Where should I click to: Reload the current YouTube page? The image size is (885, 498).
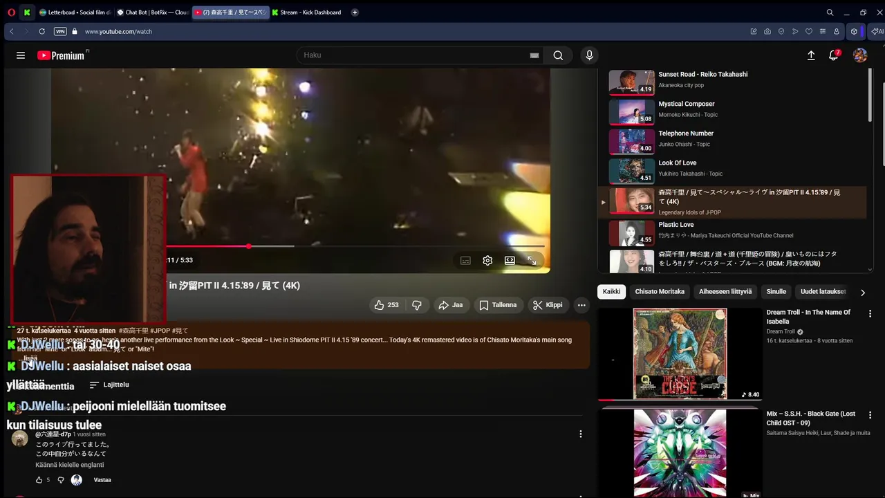pyautogui.click(x=41, y=31)
